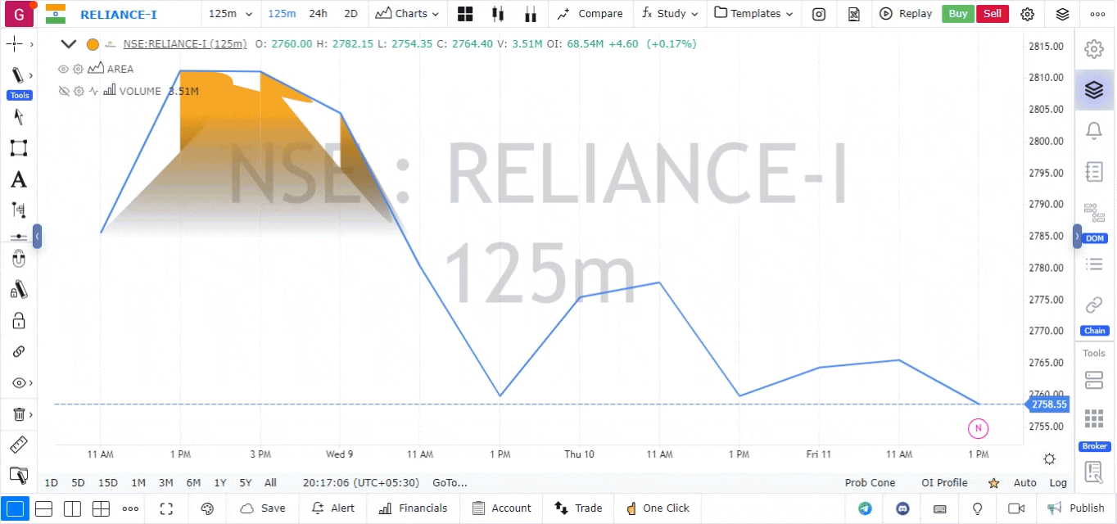Open the trash delete drawings tool
Image resolution: width=1117 pixels, height=524 pixels.
pos(18,415)
